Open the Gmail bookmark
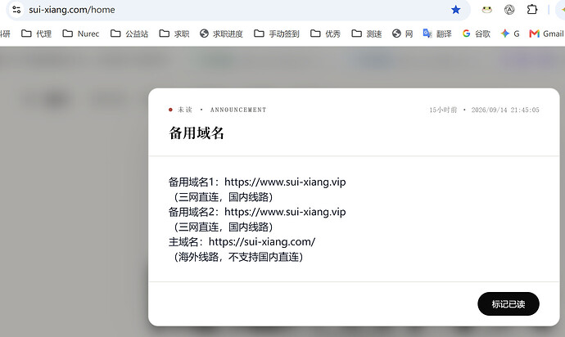 (546, 34)
